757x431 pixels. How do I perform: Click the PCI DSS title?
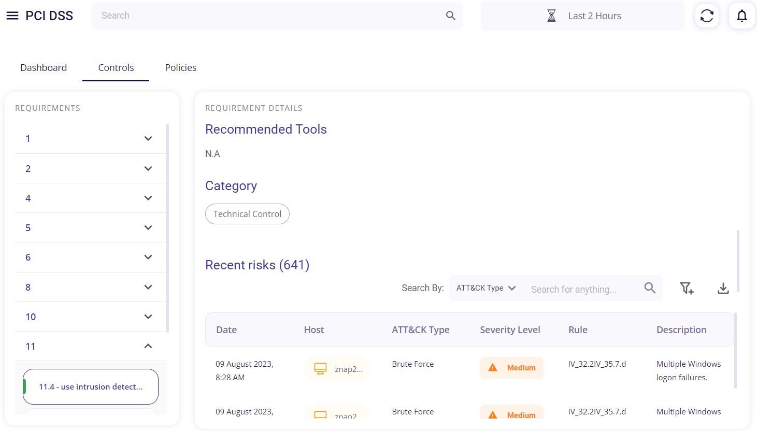[49, 16]
